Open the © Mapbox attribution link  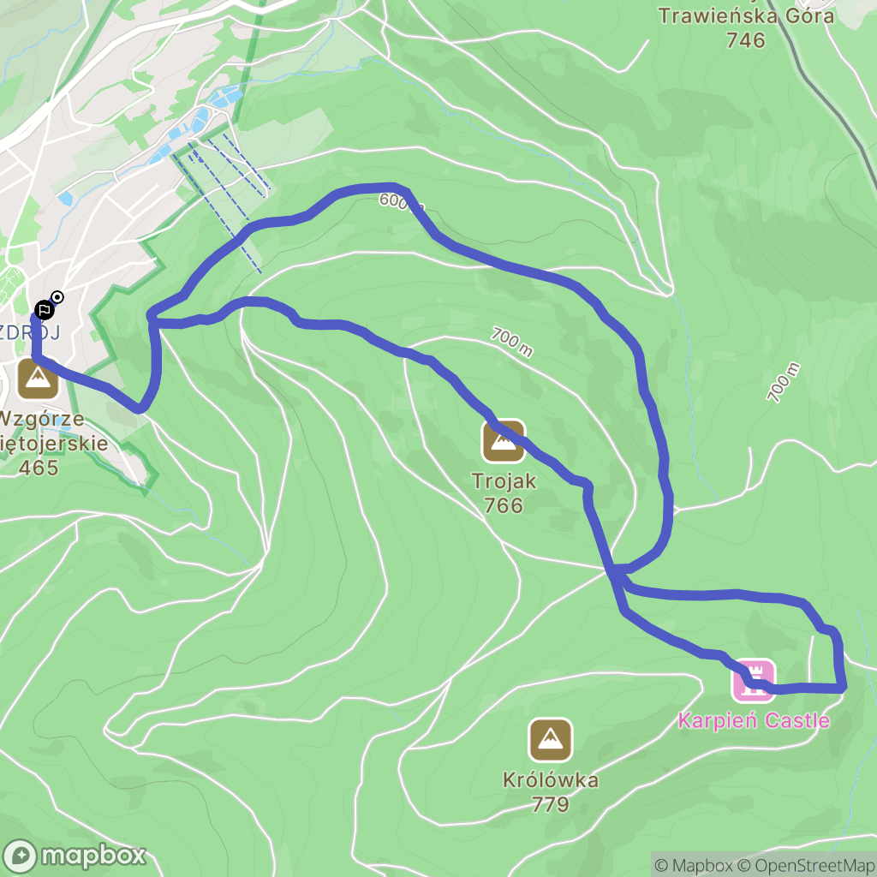pos(694,865)
